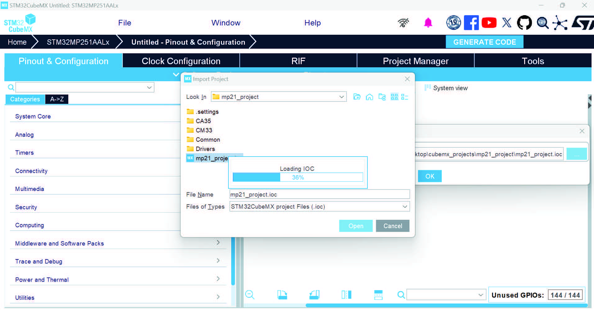
Task: Open the Window menu
Action: point(226,23)
